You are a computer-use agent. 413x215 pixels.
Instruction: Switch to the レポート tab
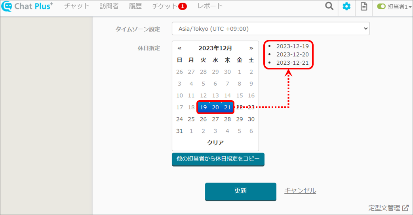pos(210,6)
